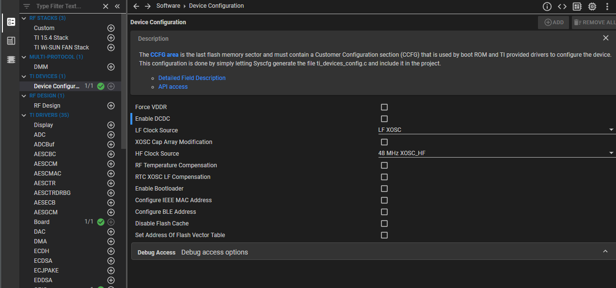Screen dimensions: 616x288
Task: Show generated code view icon
Action: (x=562, y=6)
